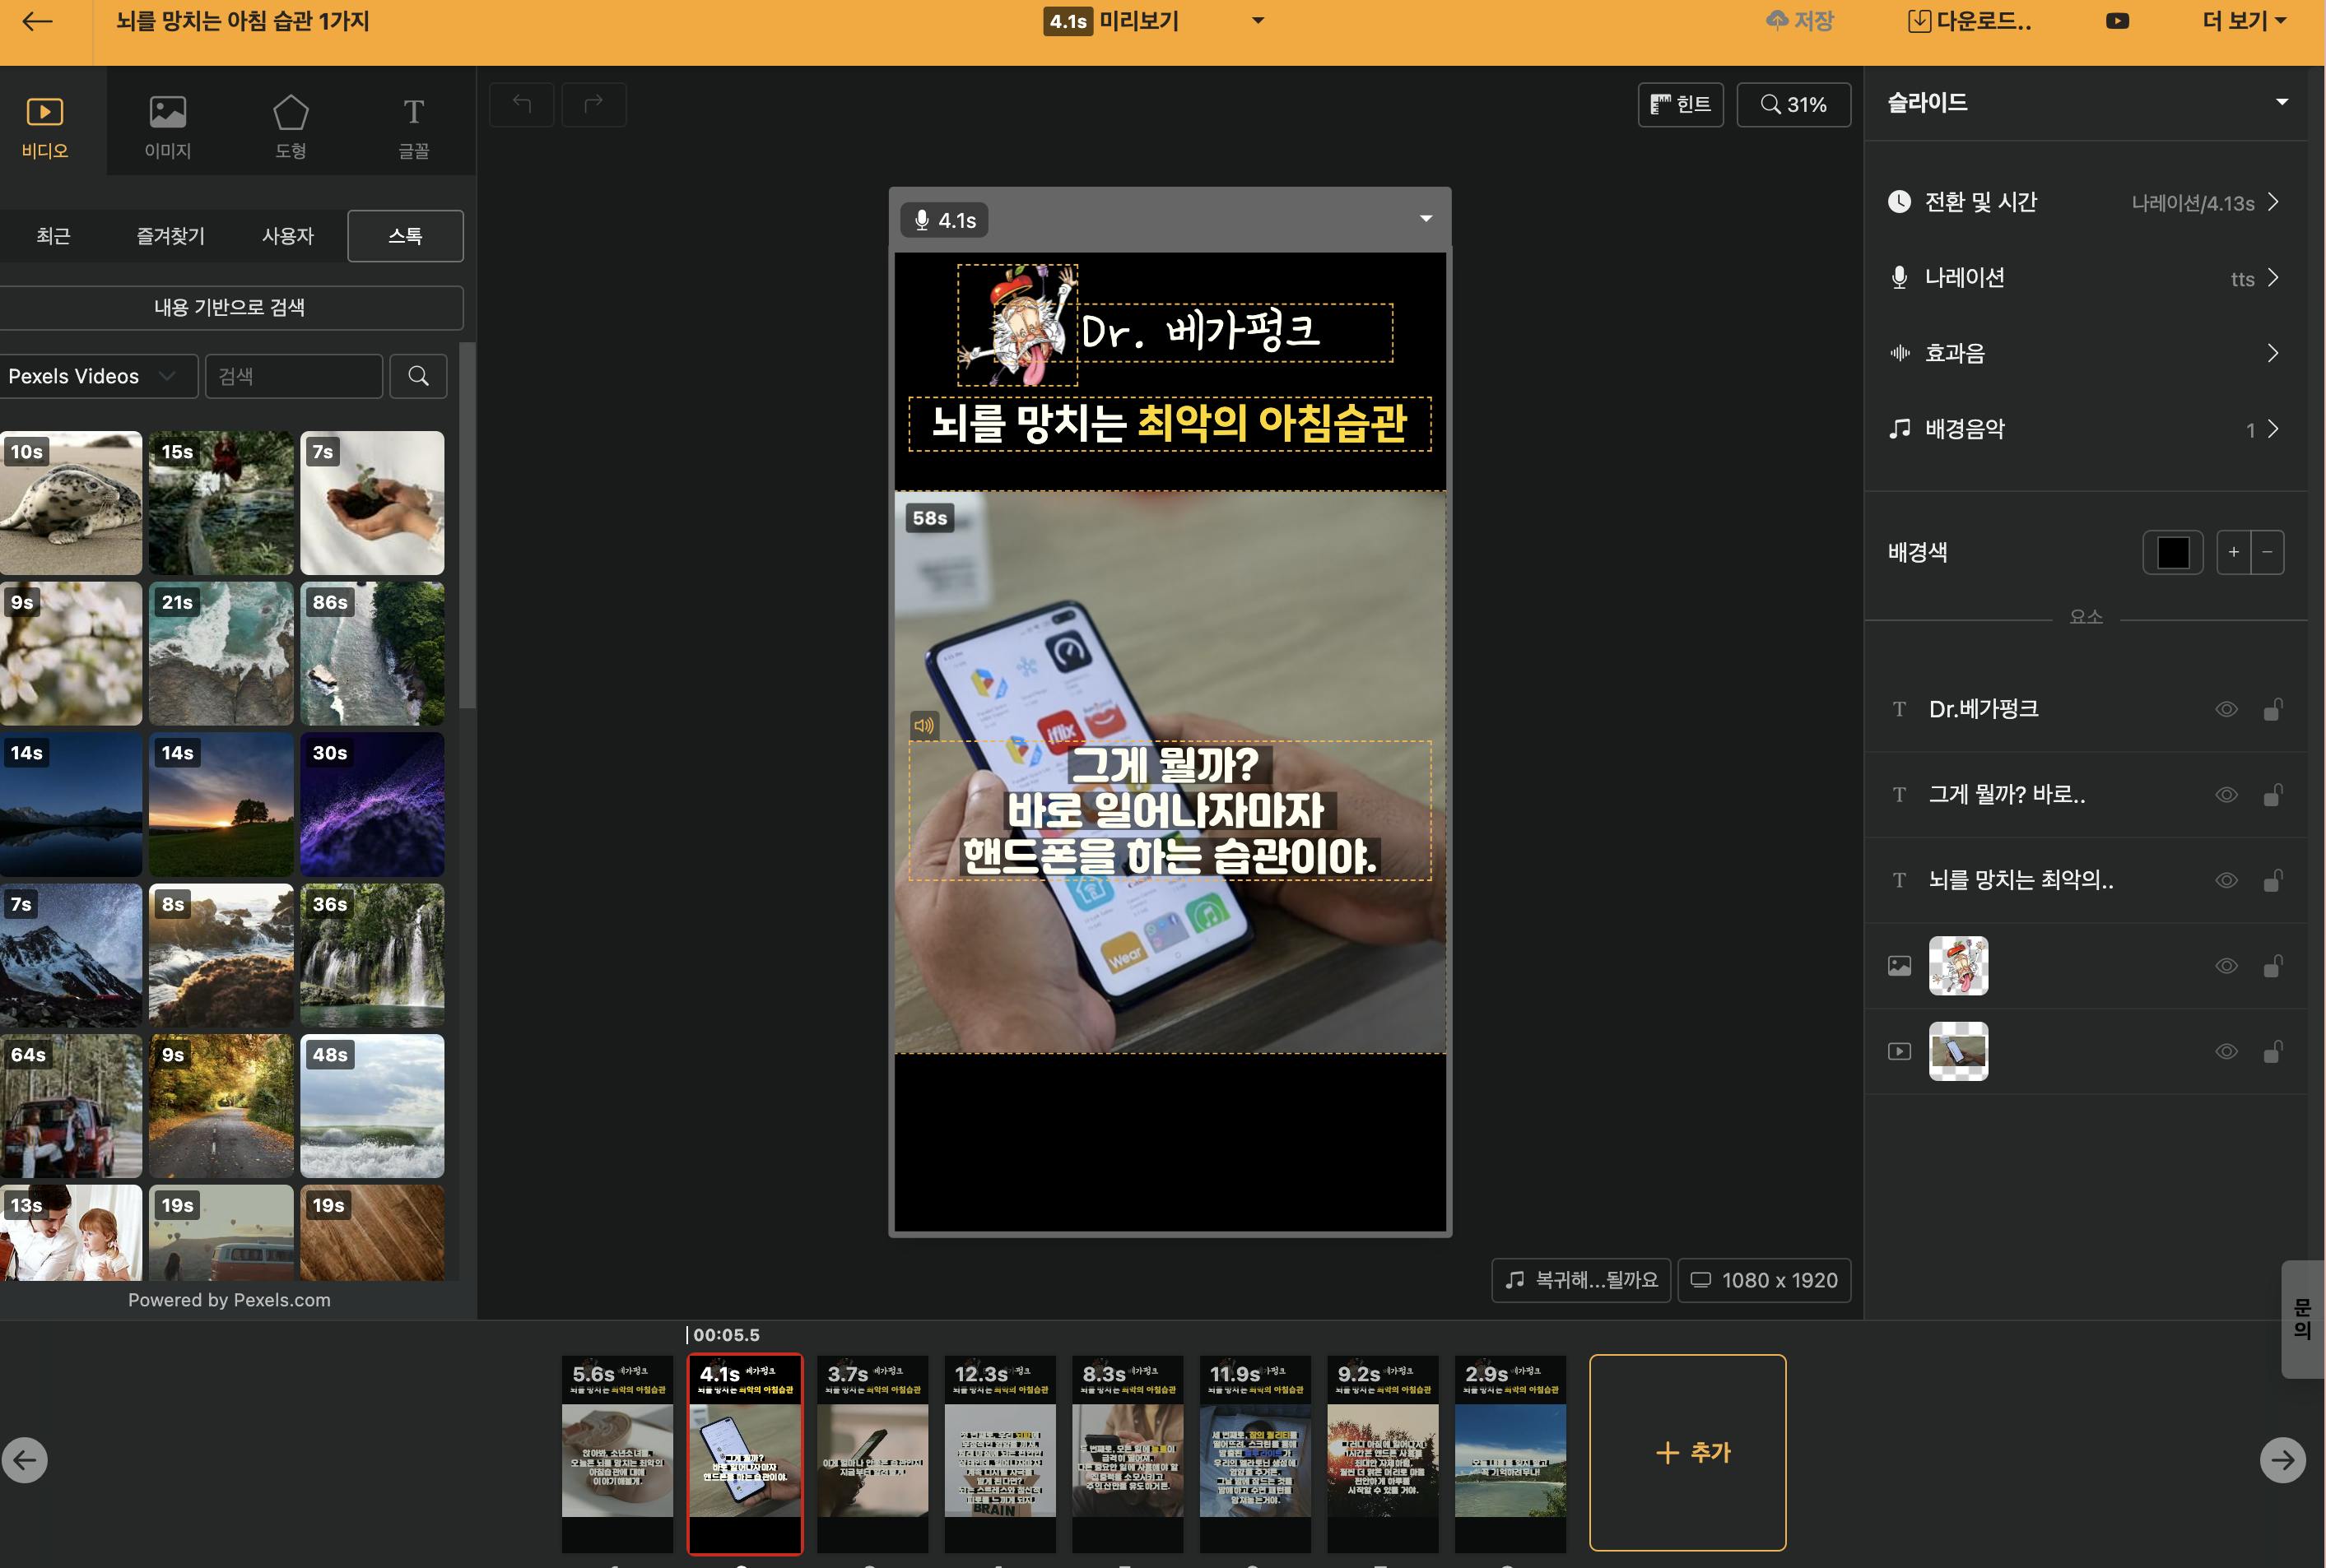Expand the 더 보기 menu
Viewport: 2326px width, 1568px height.
[2244, 21]
